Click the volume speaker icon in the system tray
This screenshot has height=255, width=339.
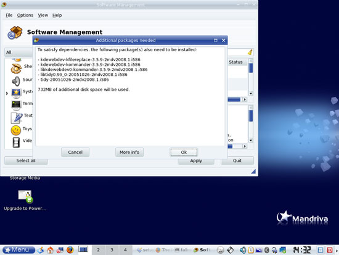click(243, 250)
